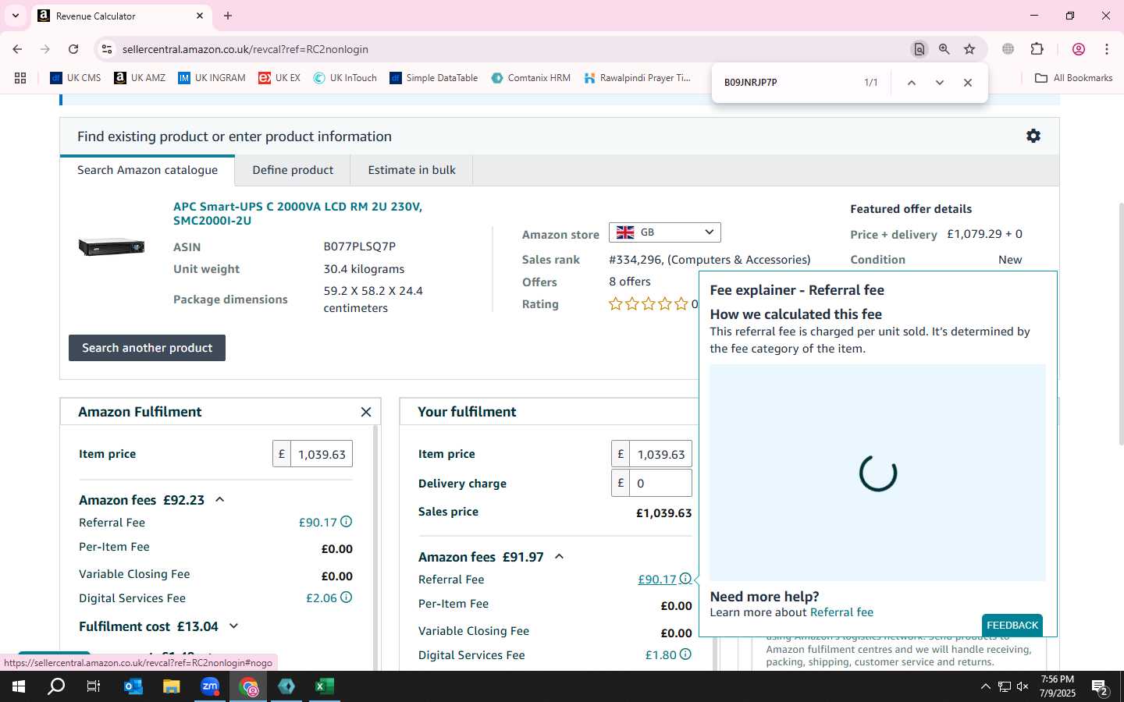Expand Fulfilment cost £13.04 section
This screenshot has width=1124, height=702.
coord(233,626)
